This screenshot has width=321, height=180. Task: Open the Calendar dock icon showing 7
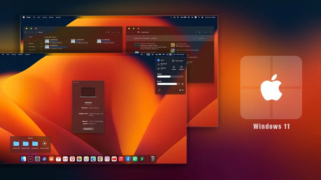tap(58, 159)
